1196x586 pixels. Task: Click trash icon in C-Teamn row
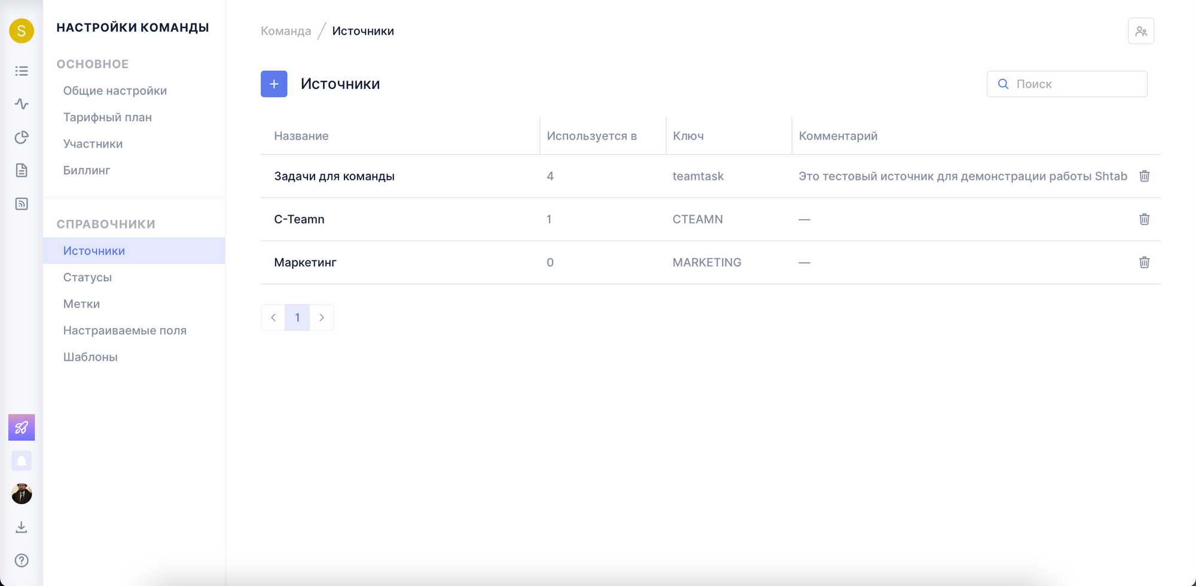(1144, 219)
